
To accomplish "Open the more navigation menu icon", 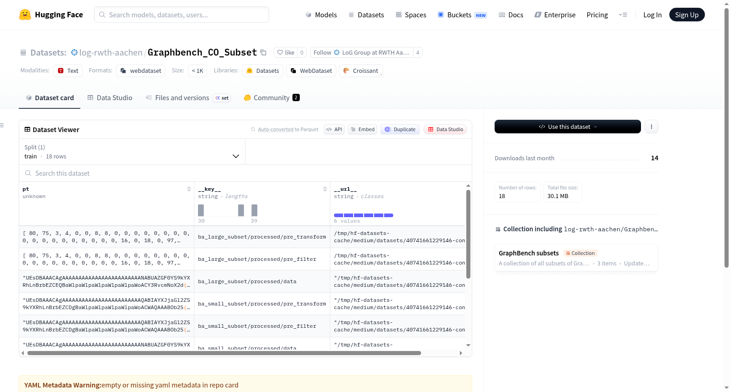I will (x=623, y=15).
